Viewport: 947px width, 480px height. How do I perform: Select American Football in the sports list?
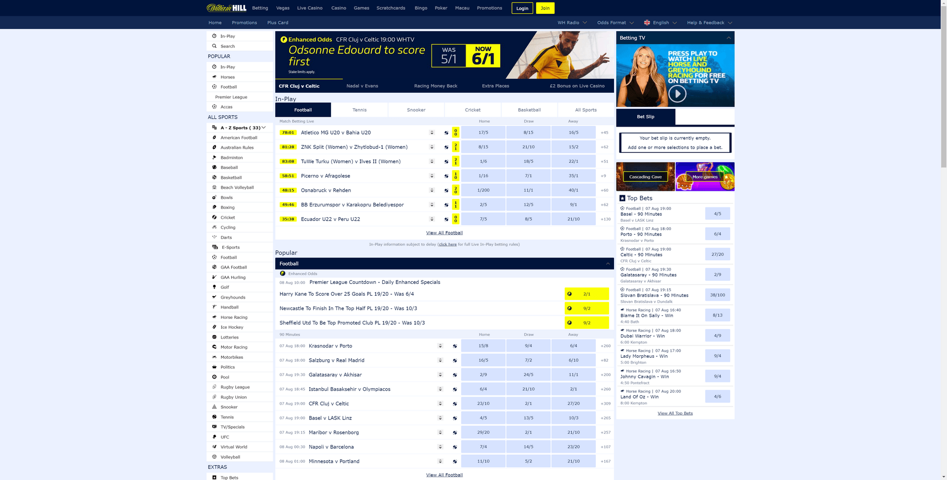pos(239,137)
